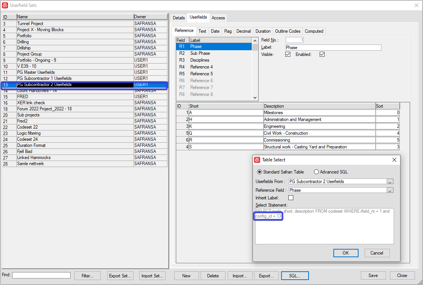423x285 pixels.
Task: Select R4 Reference 4 field row
Action: point(214,67)
